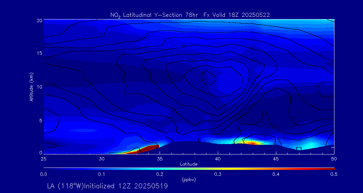Click the dark red end of the colorbar
Image resolution: width=363 pixels, height=193 pixels.
[331, 169]
